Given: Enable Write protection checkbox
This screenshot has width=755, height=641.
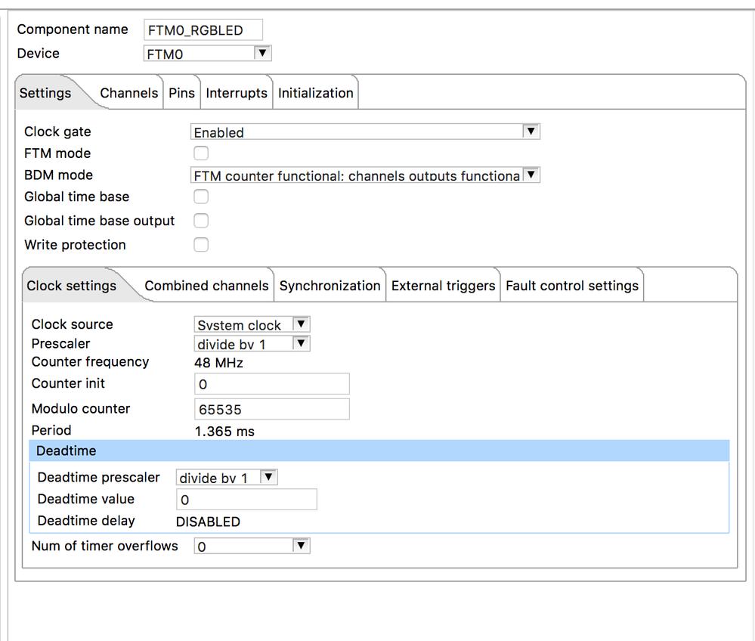Looking at the screenshot, I should (x=201, y=245).
